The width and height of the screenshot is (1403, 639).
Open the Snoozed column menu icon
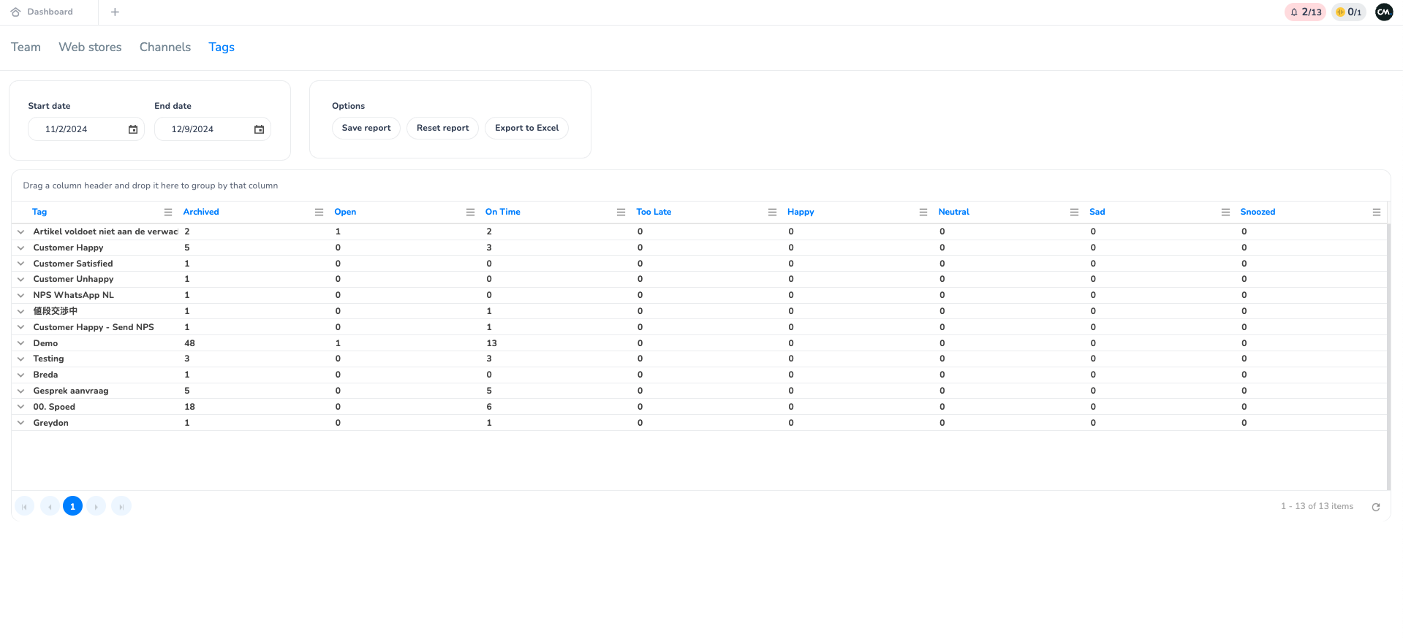(1376, 213)
